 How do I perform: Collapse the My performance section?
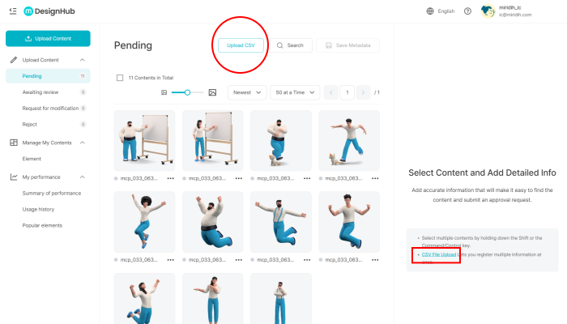click(83, 177)
